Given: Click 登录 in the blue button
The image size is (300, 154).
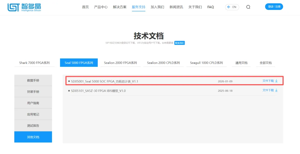Looking at the screenshot, I should coord(271,7).
